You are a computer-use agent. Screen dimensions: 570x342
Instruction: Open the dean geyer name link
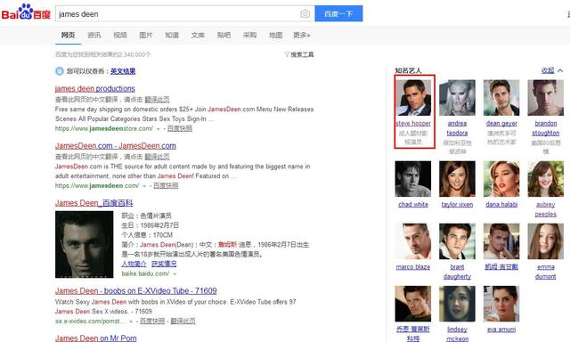501,124
